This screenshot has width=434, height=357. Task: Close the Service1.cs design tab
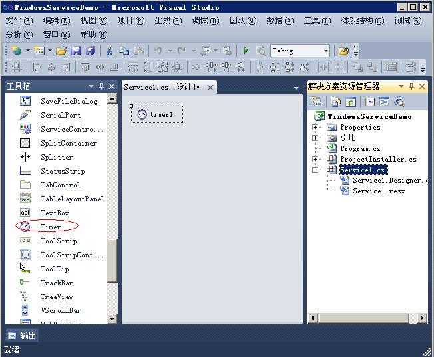click(210, 88)
